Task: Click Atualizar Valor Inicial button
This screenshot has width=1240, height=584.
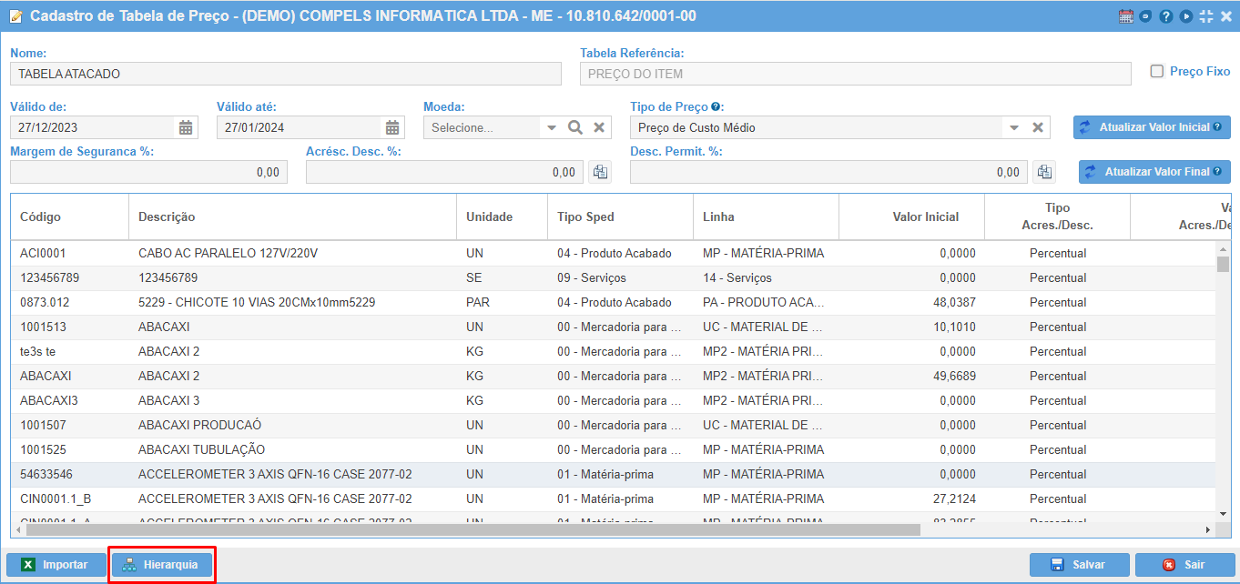Action: pyautogui.click(x=1152, y=127)
